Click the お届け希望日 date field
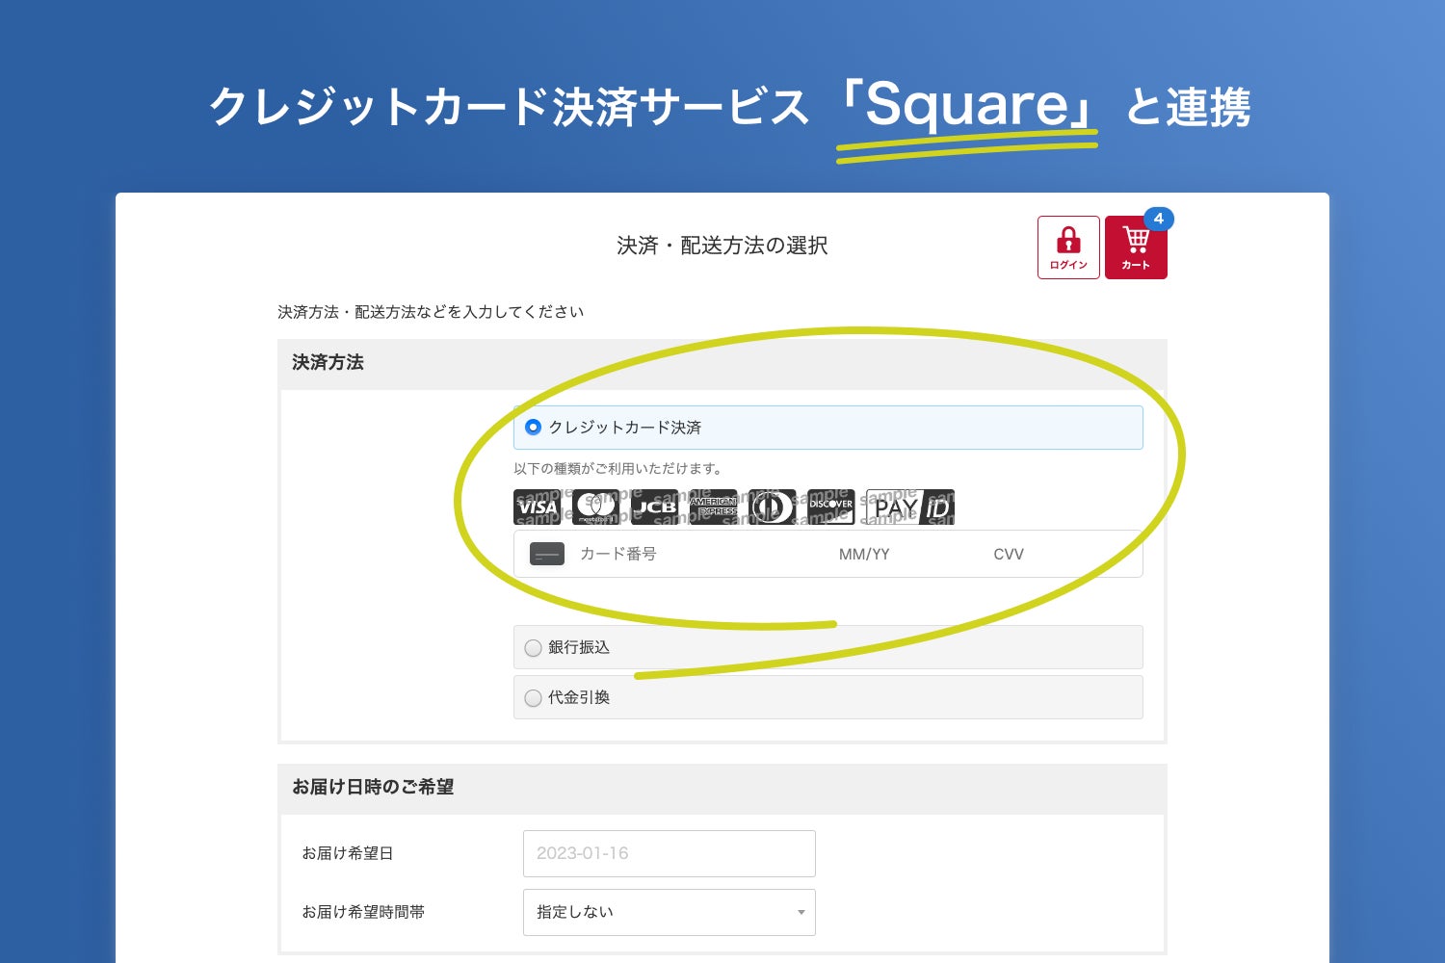The height and width of the screenshot is (963, 1445). pos(670,853)
